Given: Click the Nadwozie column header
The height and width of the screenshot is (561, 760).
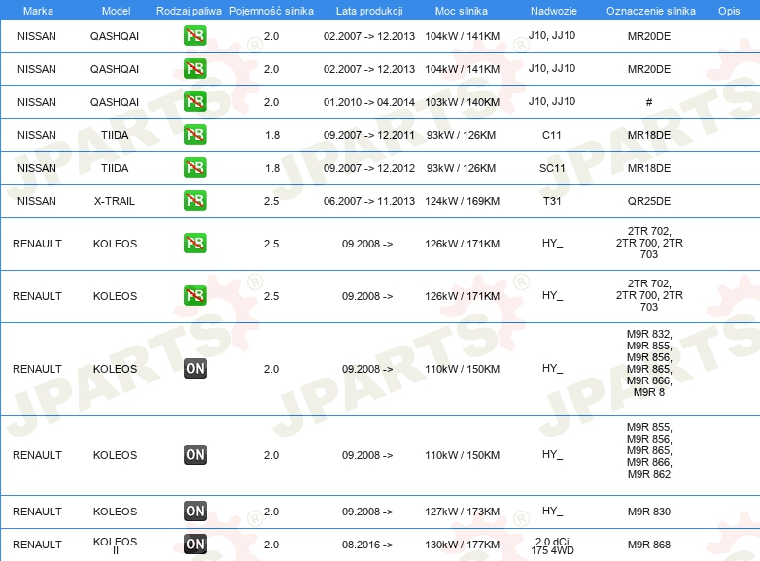Looking at the screenshot, I should (554, 11).
